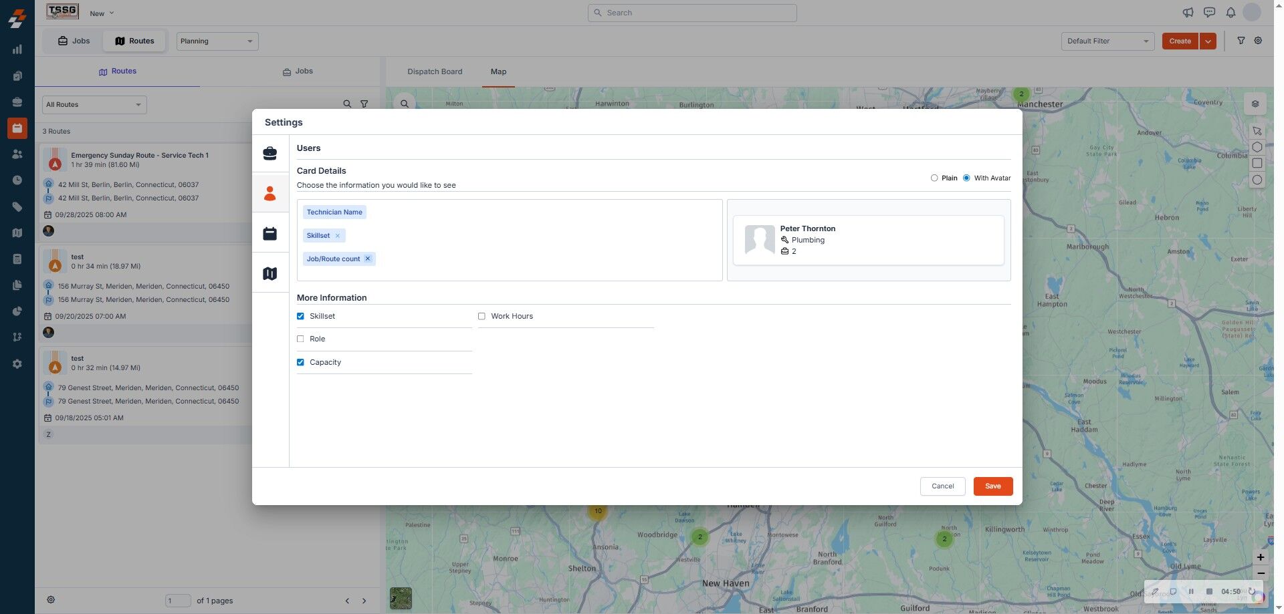
Task: Select the With Avatar radio button
Action: [x=966, y=178]
